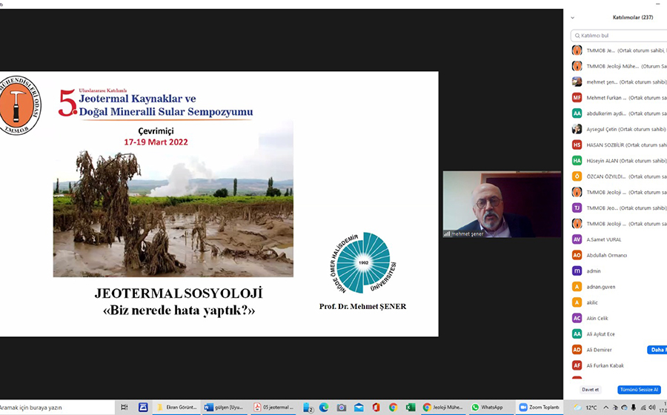This screenshot has width=667, height=415.
Task: Select the HASAN SÖZBİLİR HS avatar
Action: click(x=577, y=145)
